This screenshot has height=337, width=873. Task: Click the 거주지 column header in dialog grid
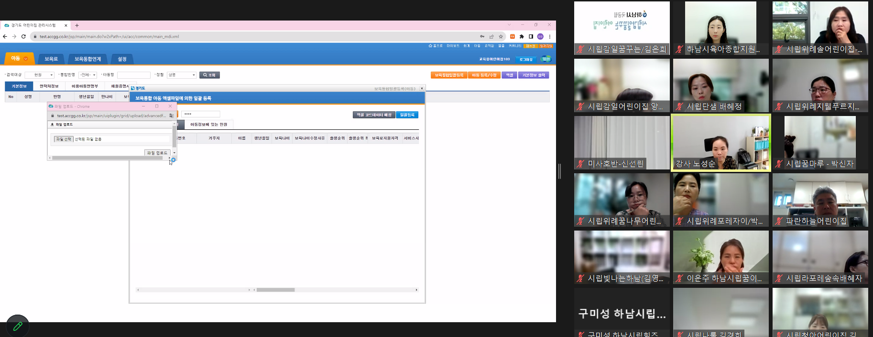[214, 138]
